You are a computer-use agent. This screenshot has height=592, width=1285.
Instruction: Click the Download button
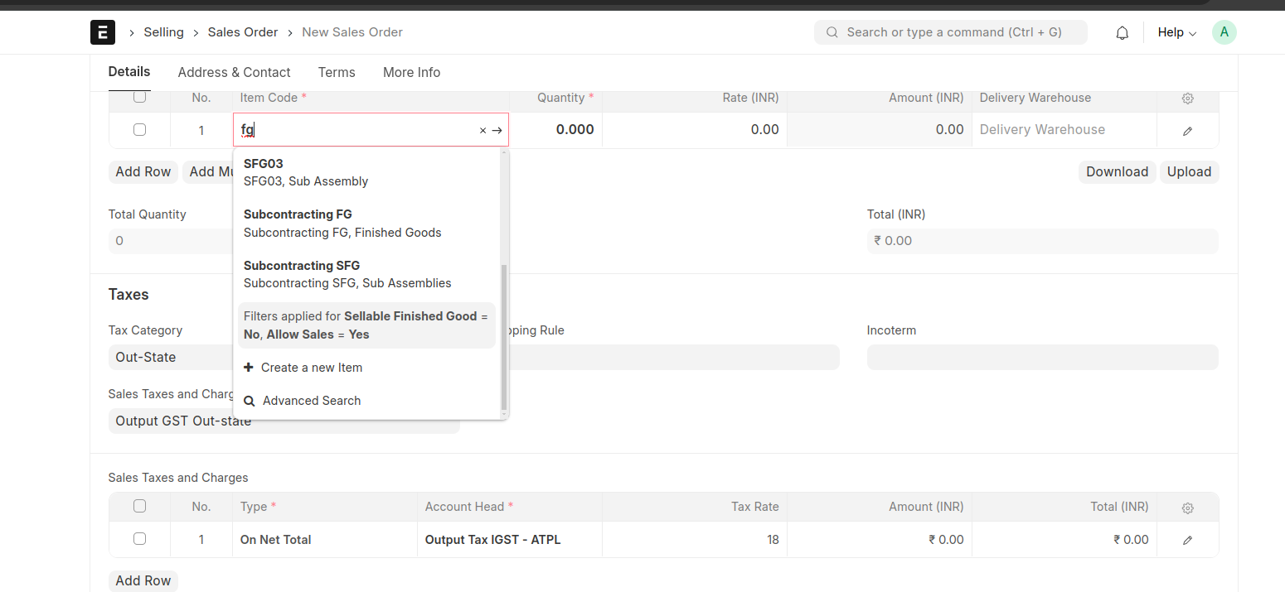1117,172
